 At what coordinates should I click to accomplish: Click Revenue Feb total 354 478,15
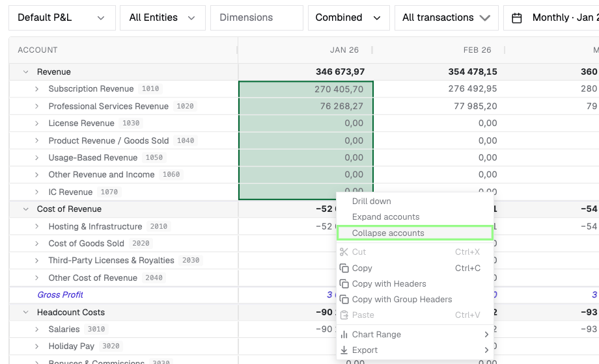pos(473,71)
